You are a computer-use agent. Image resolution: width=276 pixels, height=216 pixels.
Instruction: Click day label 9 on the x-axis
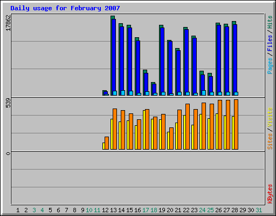(x=82, y=210)
